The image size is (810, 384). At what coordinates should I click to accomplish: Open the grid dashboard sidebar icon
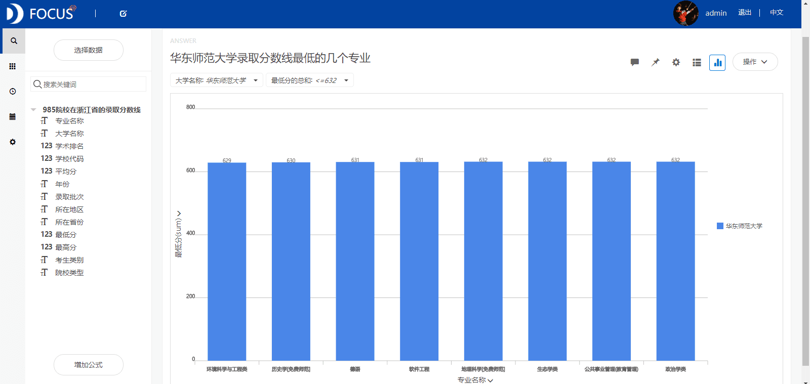click(x=13, y=66)
